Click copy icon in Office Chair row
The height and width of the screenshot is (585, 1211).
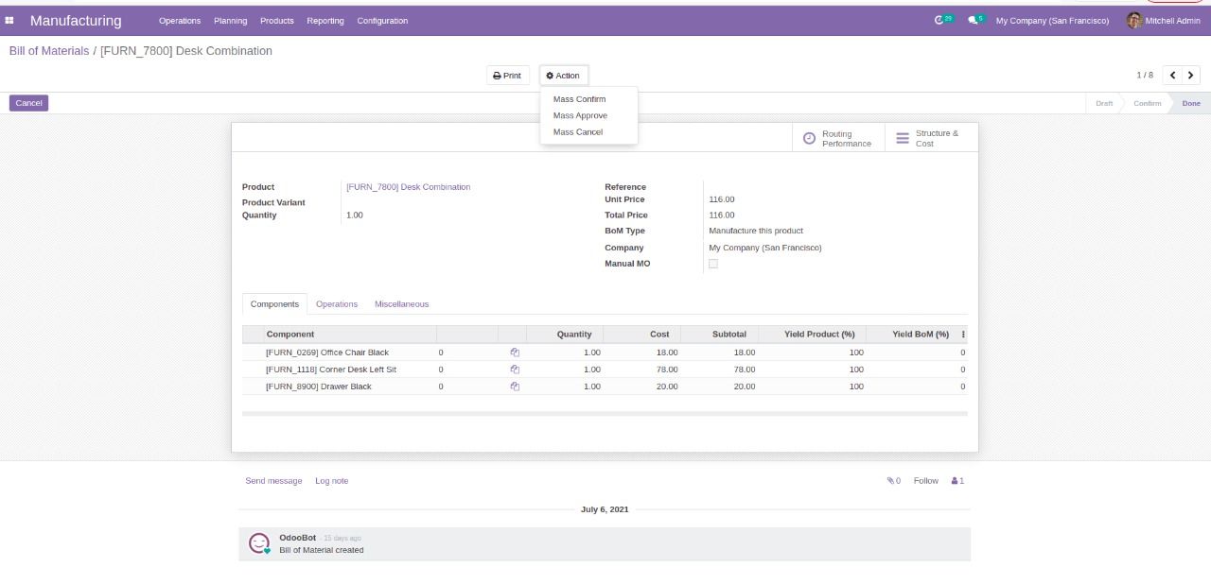[515, 353]
